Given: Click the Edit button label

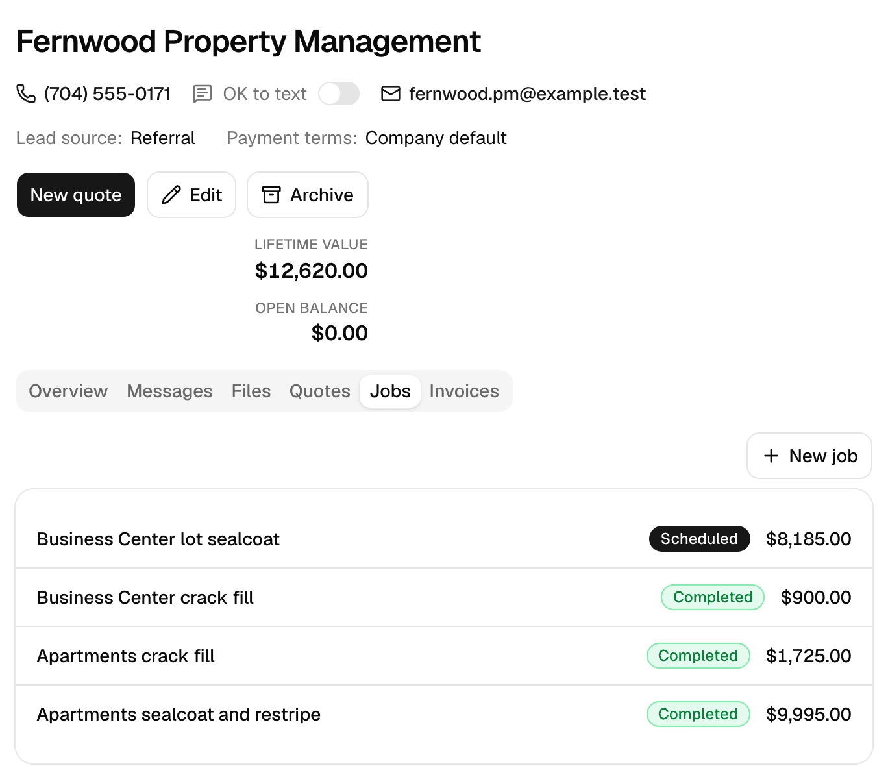Looking at the screenshot, I should click(206, 195).
